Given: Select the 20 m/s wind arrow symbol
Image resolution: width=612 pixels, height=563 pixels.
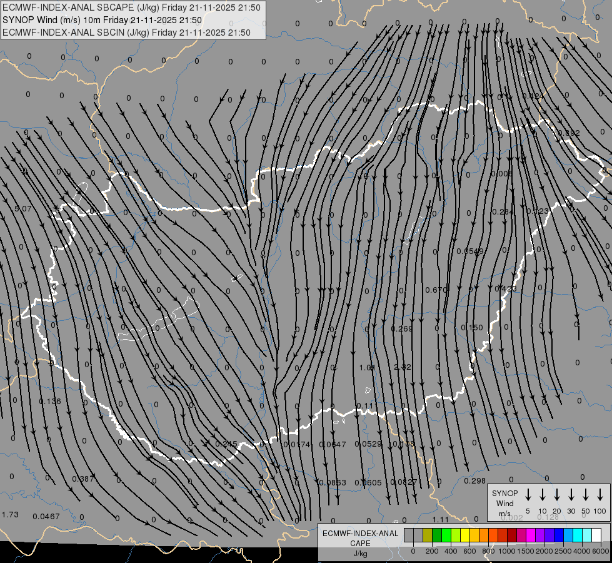Looking at the screenshot, I should [557, 495].
